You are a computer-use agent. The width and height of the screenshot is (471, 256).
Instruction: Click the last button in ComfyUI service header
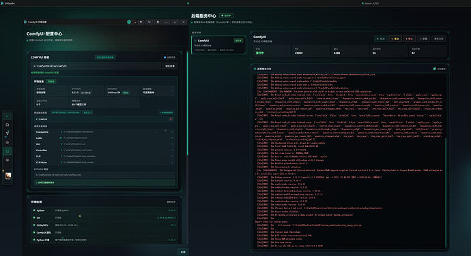coord(439,39)
